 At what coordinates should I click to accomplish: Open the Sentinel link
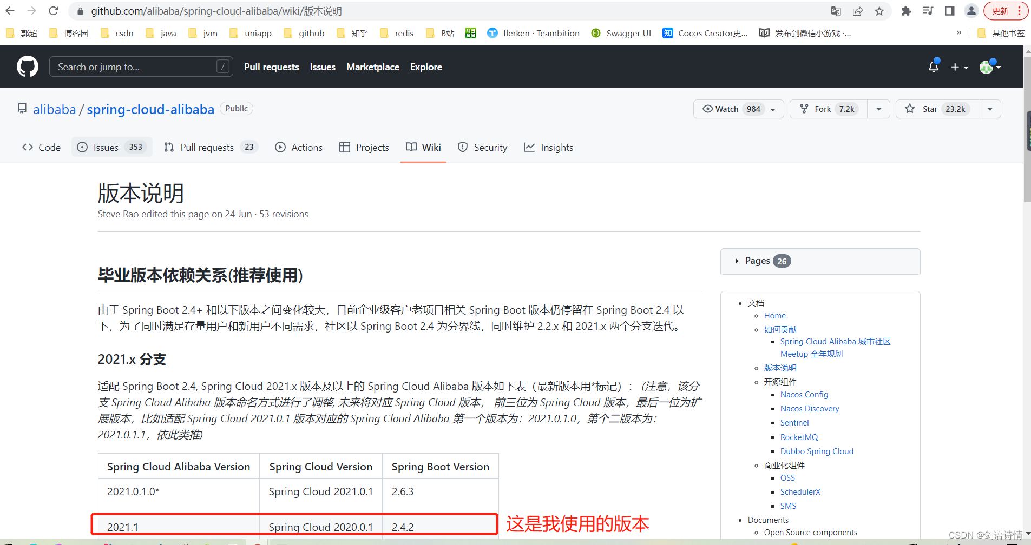coord(794,423)
